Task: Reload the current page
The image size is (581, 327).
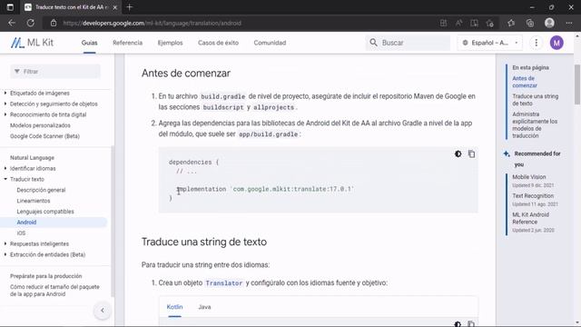Action: (x=30, y=23)
